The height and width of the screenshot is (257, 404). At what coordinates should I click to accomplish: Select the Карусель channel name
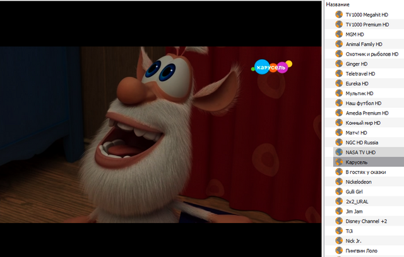tap(356, 163)
